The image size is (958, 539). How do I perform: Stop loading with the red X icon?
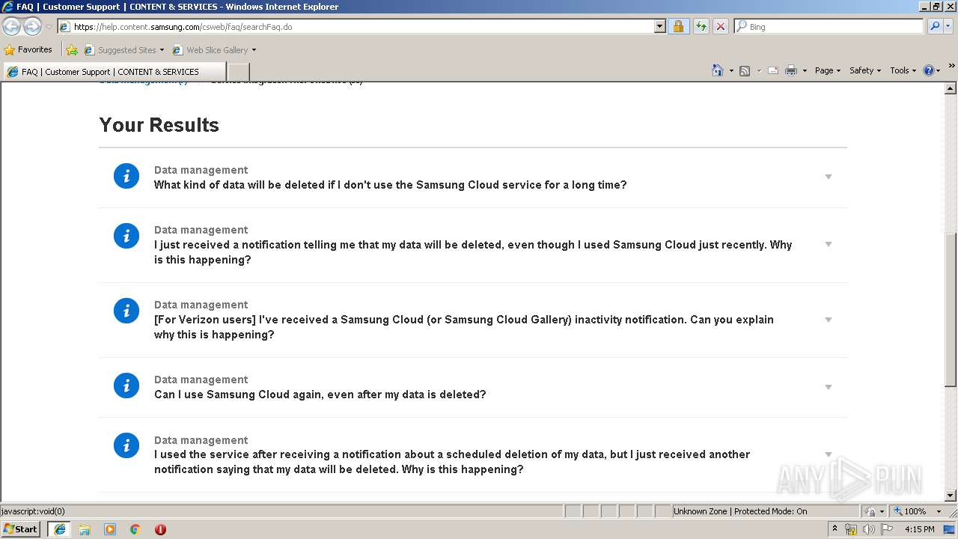pos(720,26)
